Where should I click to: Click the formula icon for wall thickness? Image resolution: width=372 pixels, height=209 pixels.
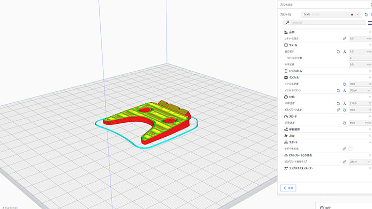pos(344,52)
